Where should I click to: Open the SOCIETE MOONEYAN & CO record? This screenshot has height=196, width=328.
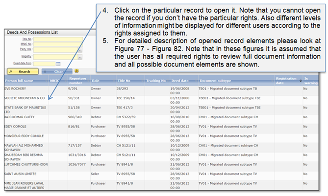click(x=25, y=98)
